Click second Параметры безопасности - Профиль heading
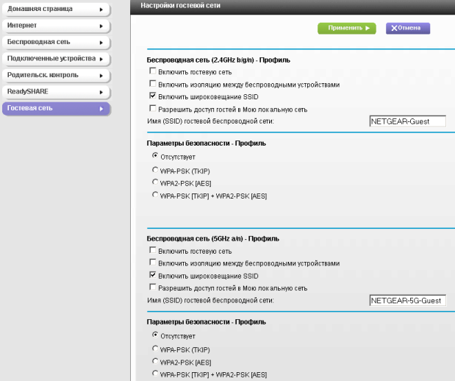The image size is (455, 381). click(x=207, y=321)
